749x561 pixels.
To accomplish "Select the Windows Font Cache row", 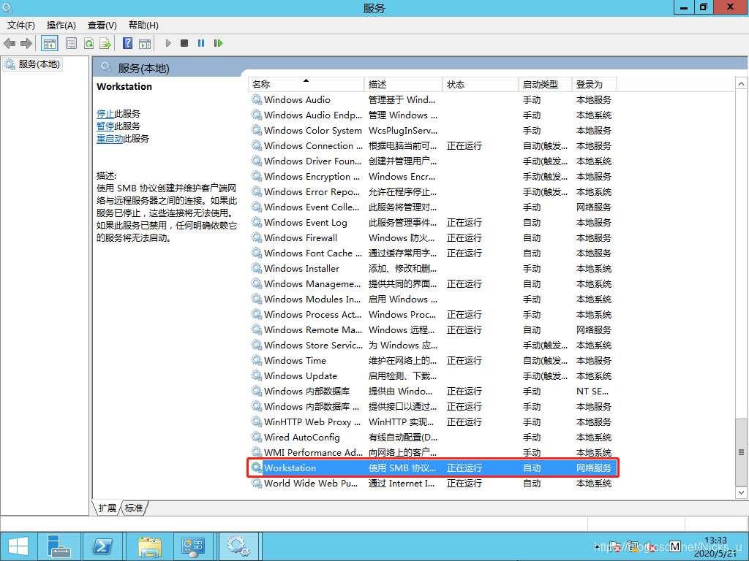I will 432,253.
